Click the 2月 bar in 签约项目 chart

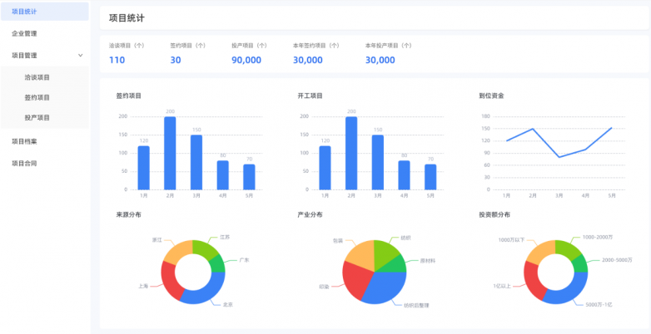pos(170,154)
